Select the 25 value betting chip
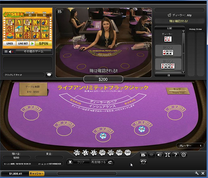 point(111,152)
